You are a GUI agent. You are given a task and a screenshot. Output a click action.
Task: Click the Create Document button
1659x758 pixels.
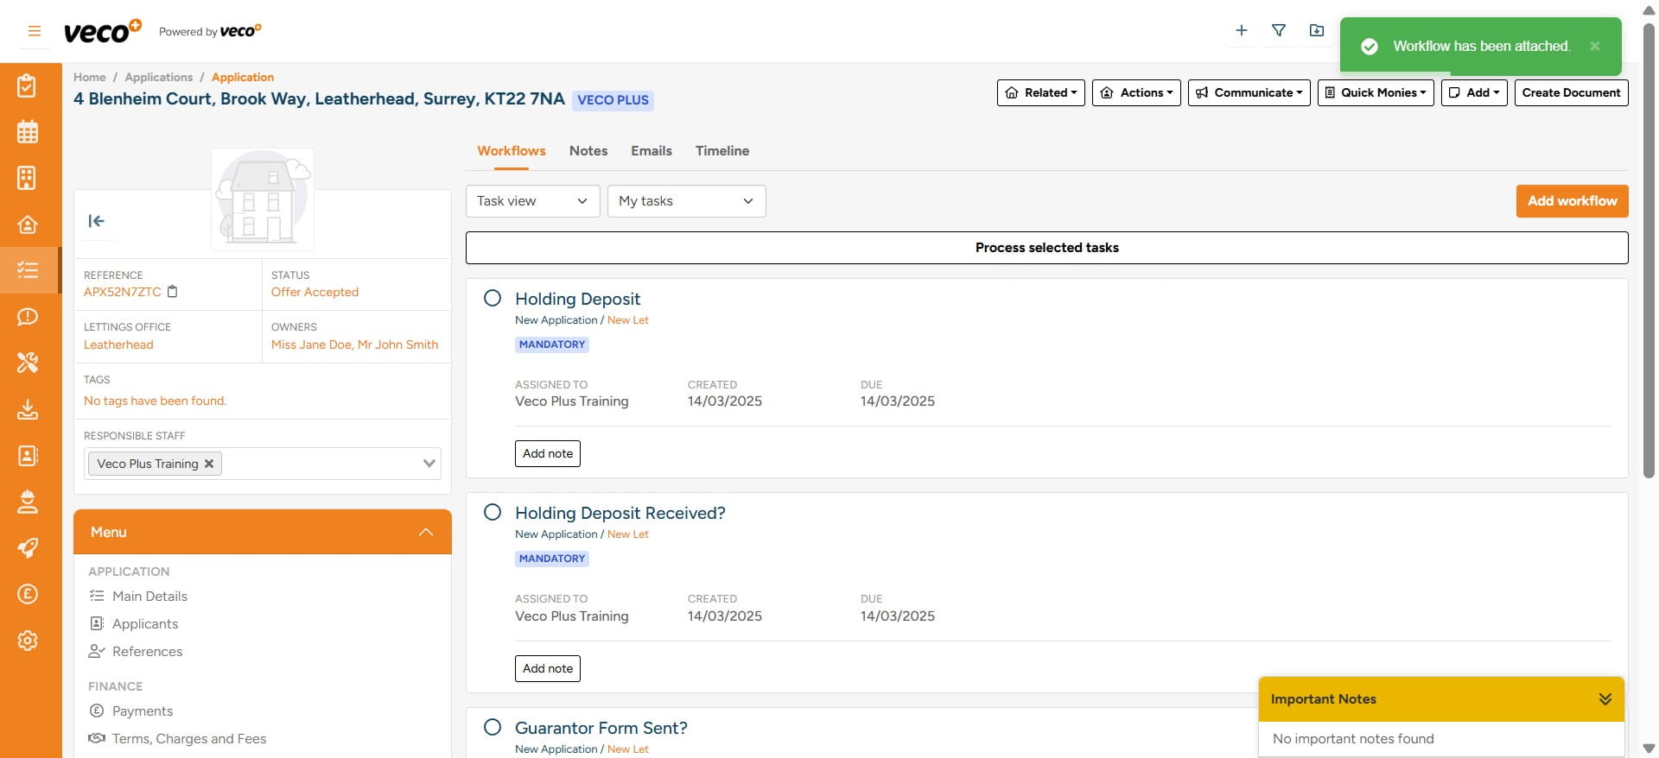click(x=1571, y=92)
